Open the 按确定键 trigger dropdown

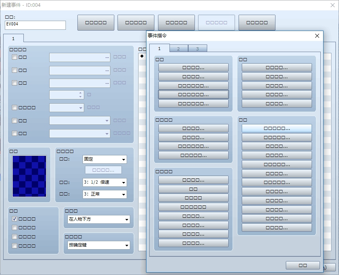pos(99,245)
